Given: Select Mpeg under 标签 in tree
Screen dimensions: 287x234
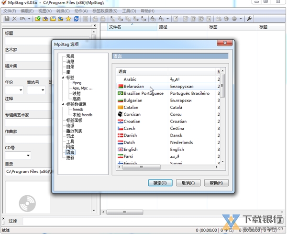Looking at the screenshot, I should click(77, 83).
